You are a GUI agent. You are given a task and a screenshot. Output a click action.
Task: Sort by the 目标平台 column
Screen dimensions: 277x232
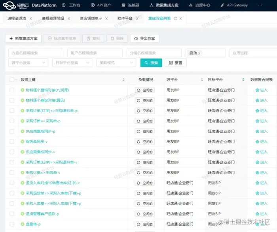(x=243, y=80)
